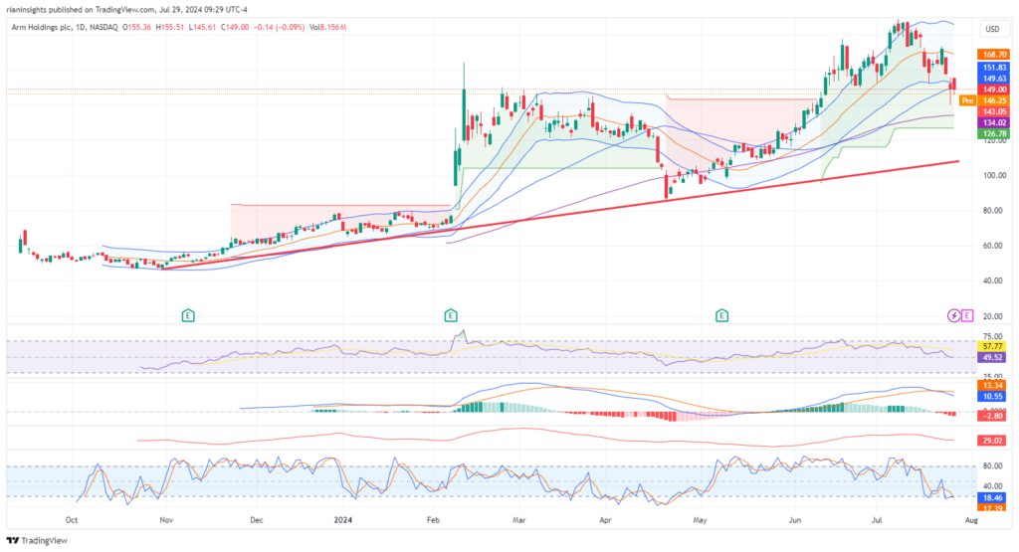Click the May label on the time axis
The image size is (1019, 552).
[700, 520]
